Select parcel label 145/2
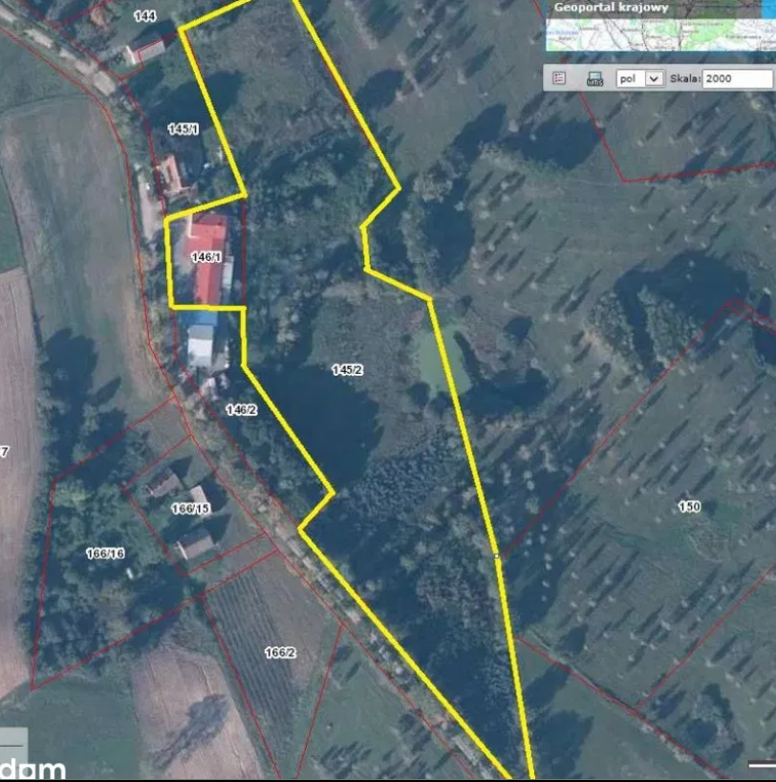Viewport: 776px width, 782px height. click(x=347, y=370)
